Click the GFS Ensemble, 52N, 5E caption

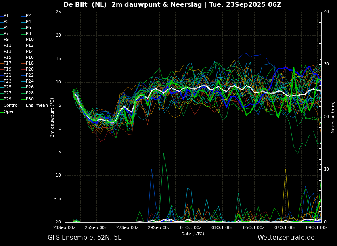[84, 238]
